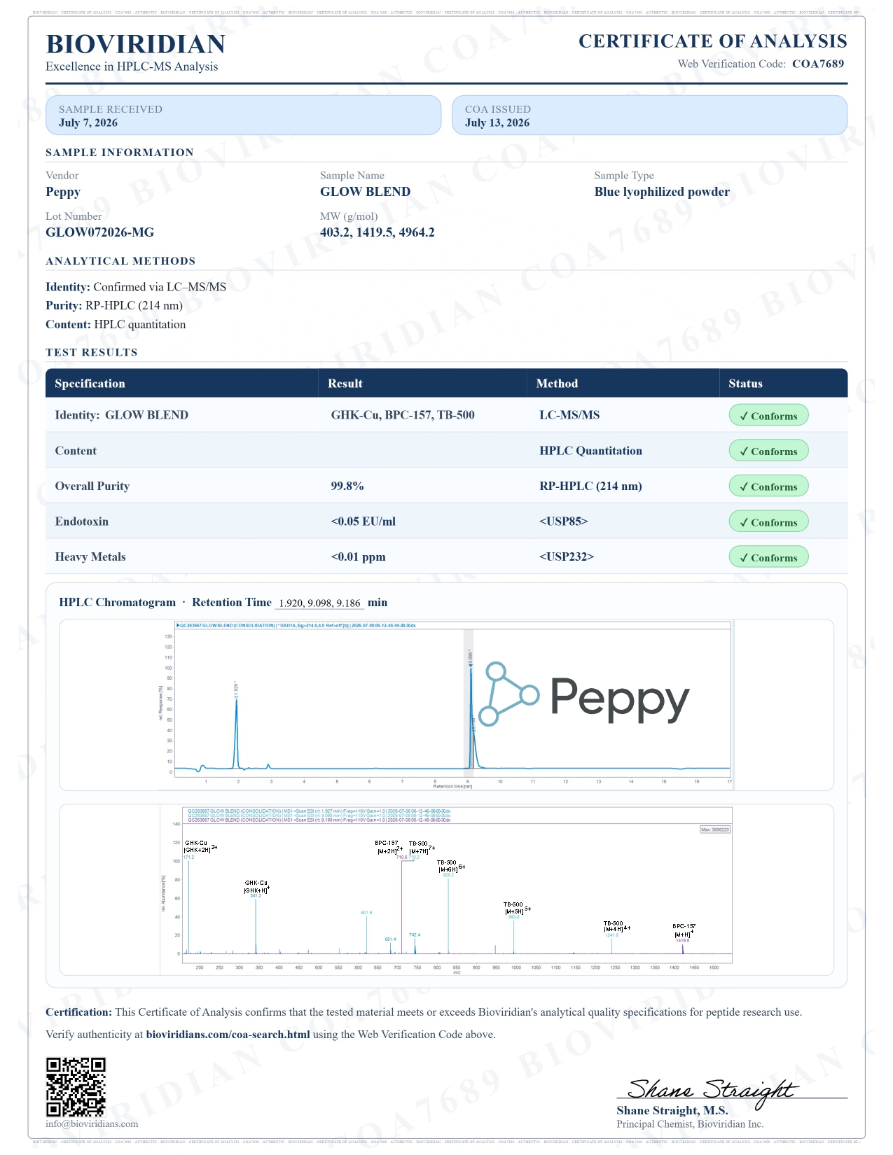Select the Conforms badge in Identity row

click(768, 415)
